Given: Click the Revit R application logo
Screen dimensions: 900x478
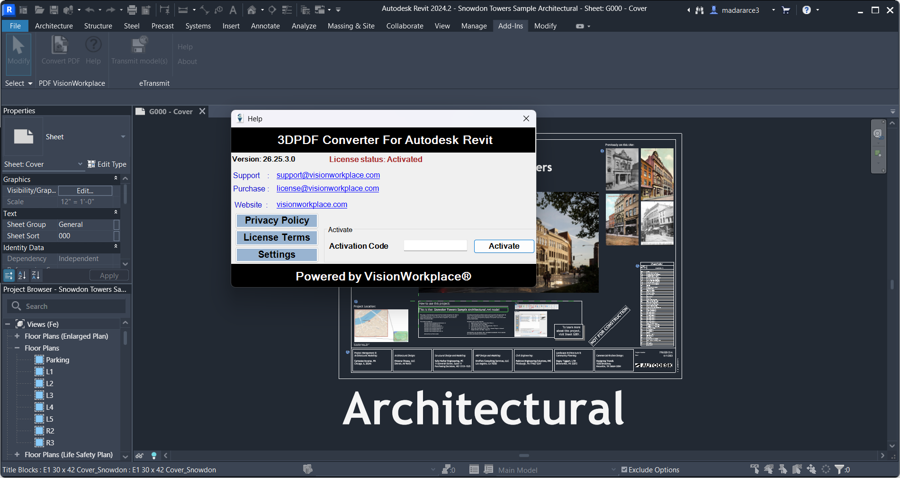Looking at the screenshot, I should pos(9,9).
